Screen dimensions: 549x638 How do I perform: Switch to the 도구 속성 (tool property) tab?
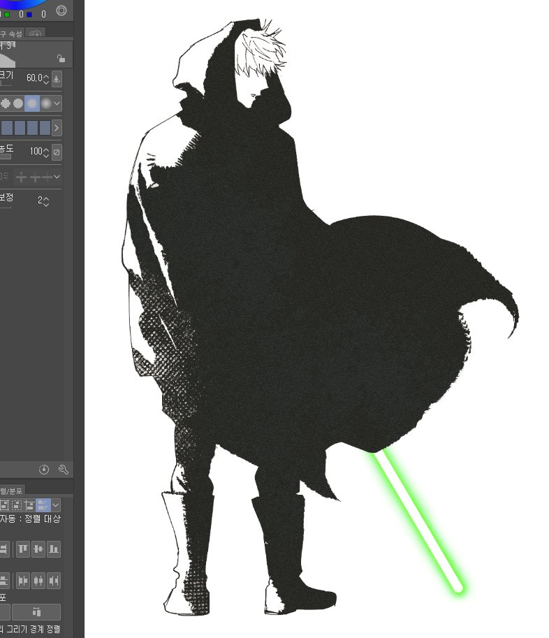(x=11, y=34)
